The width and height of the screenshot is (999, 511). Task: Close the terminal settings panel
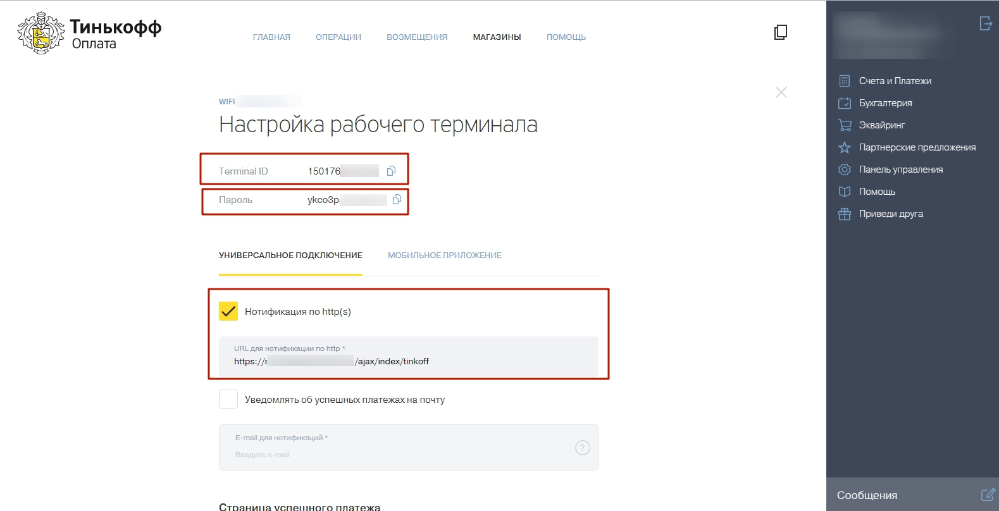click(781, 92)
